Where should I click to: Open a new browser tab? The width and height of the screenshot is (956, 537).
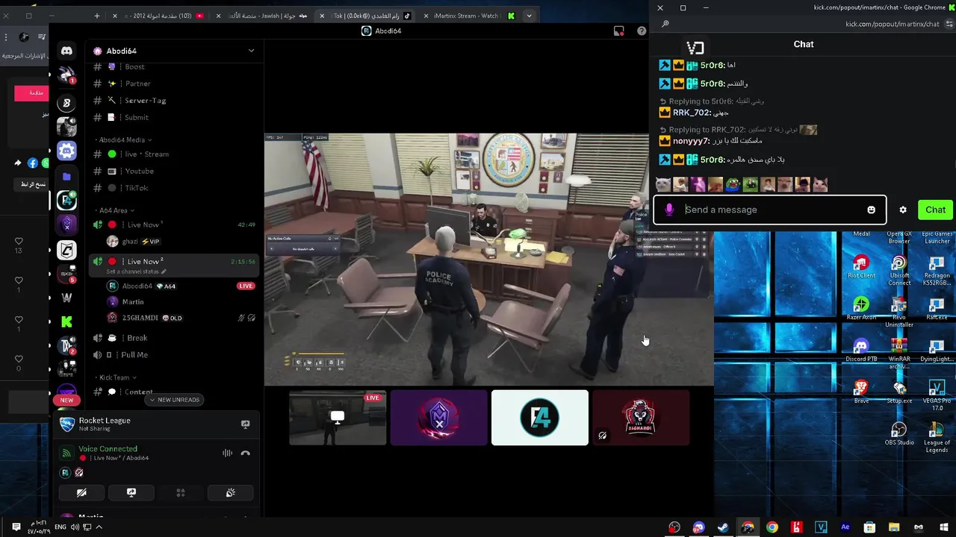[x=97, y=16]
